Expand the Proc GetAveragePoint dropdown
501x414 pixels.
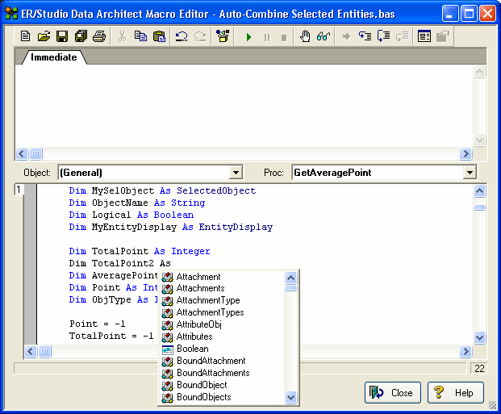(470, 173)
